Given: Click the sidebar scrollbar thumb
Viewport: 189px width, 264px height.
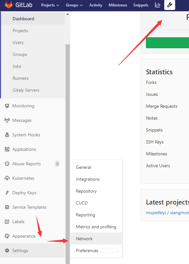Looking at the screenshot, I should coord(67,154).
